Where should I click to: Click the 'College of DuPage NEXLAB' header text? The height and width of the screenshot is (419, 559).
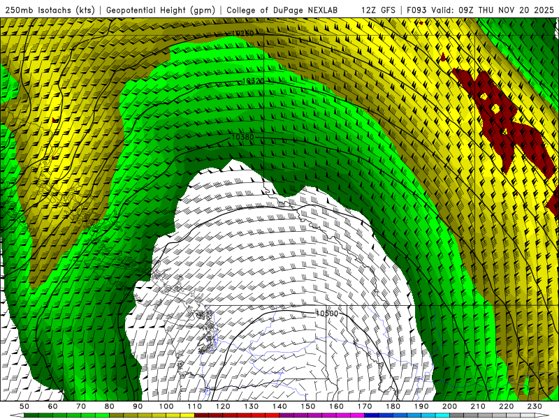pos(282,10)
